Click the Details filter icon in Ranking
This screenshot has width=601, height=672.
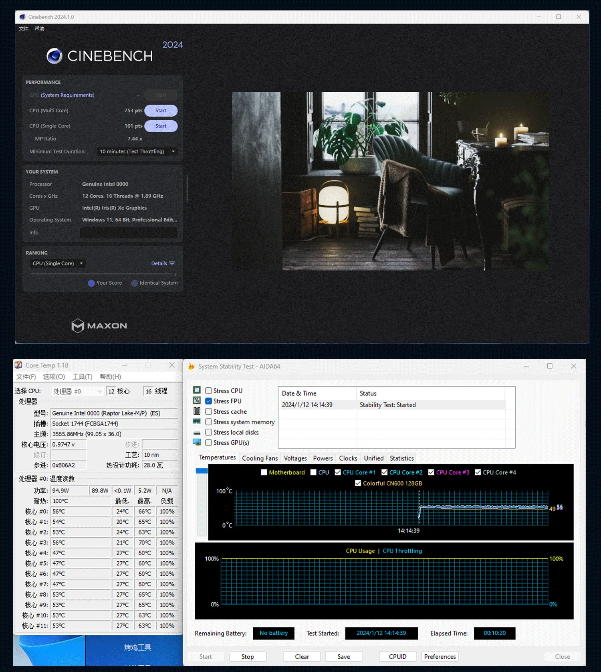(x=172, y=263)
